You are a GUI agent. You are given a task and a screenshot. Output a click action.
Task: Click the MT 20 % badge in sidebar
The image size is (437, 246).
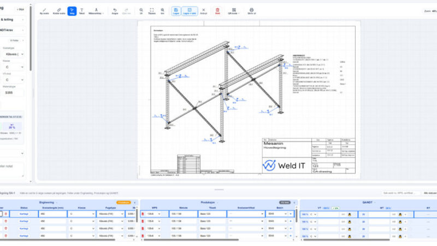pyautogui.click(x=11, y=126)
